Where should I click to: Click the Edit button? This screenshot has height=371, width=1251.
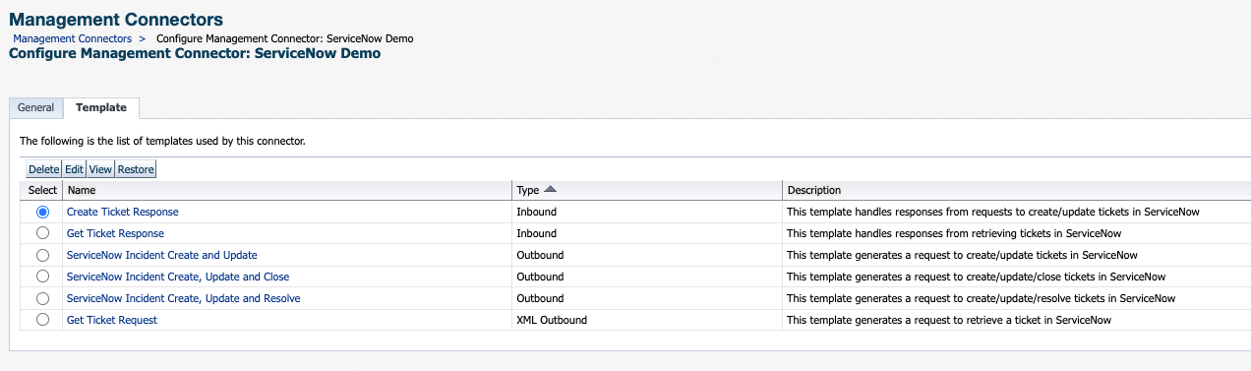pos(75,169)
